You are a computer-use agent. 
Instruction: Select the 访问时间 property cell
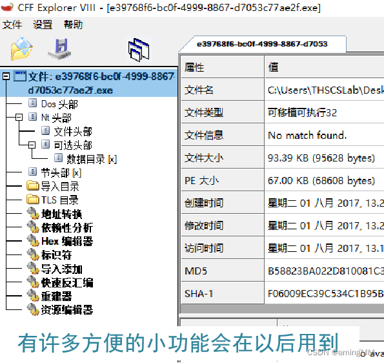coord(223,248)
